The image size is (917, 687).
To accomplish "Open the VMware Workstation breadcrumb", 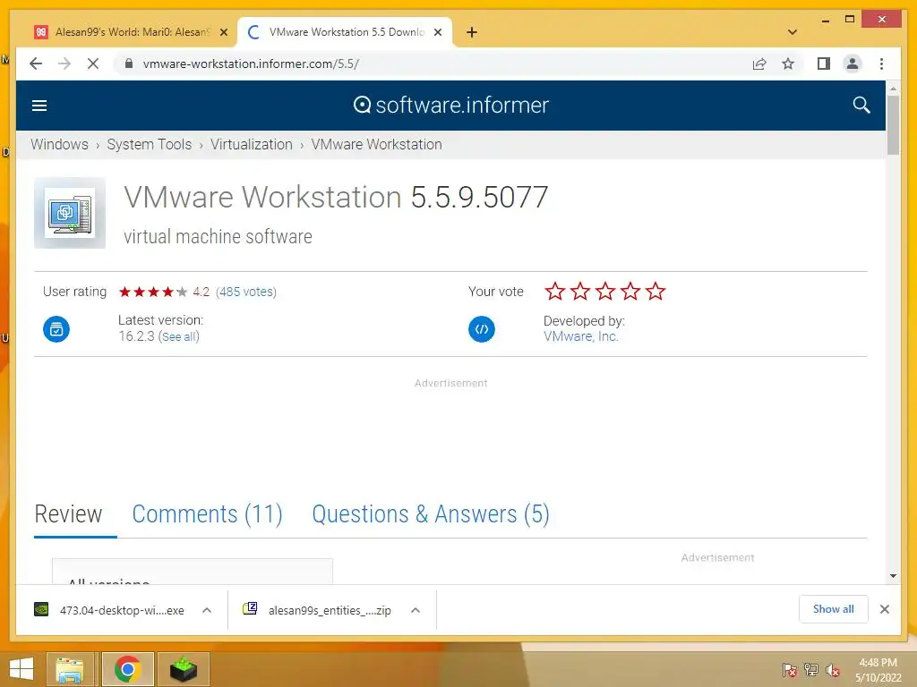I will 377,144.
